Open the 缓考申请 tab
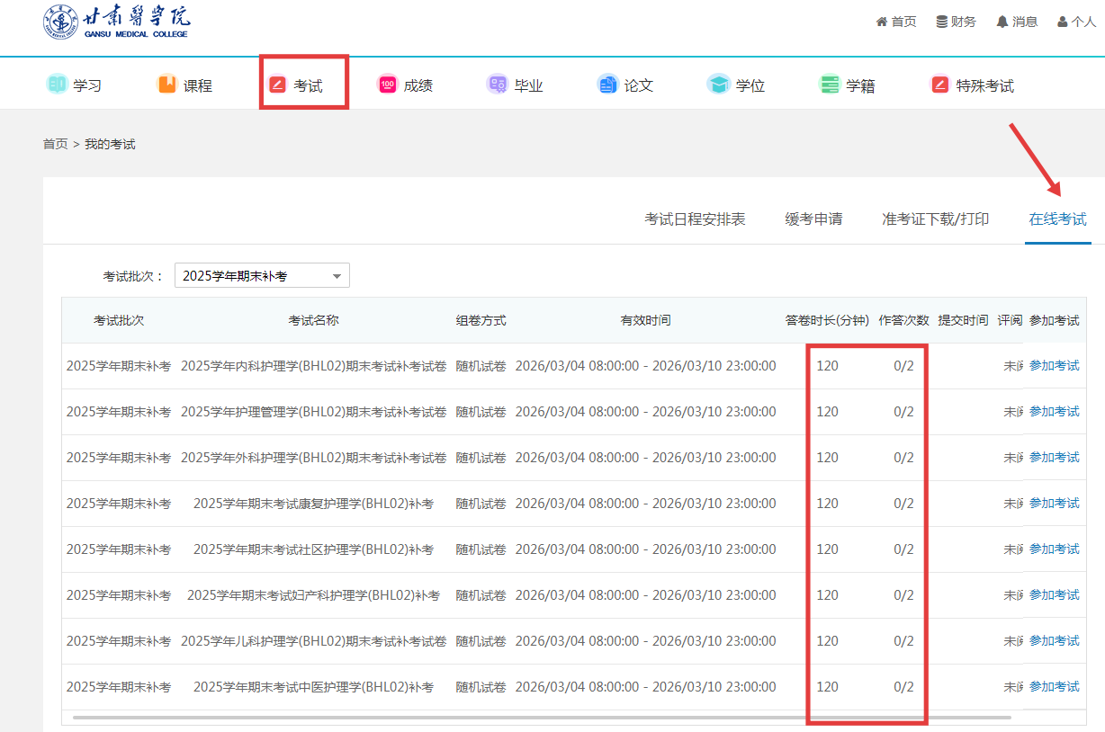 pyautogui.click(x=813, y=219)
